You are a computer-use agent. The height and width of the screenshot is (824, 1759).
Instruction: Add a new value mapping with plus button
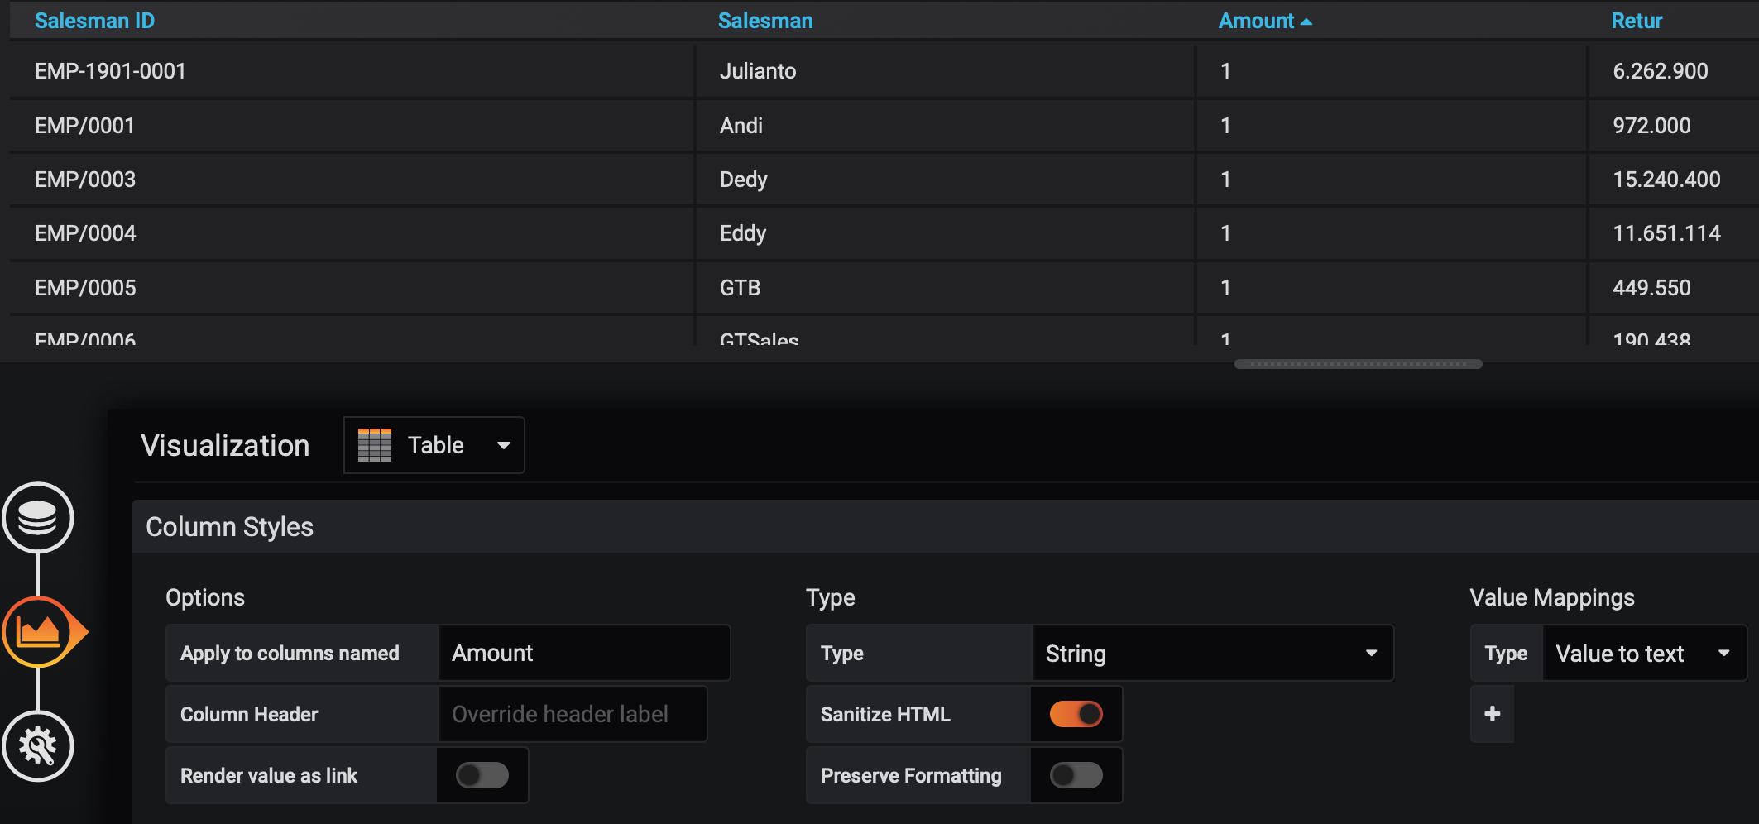click(1492, 713)
